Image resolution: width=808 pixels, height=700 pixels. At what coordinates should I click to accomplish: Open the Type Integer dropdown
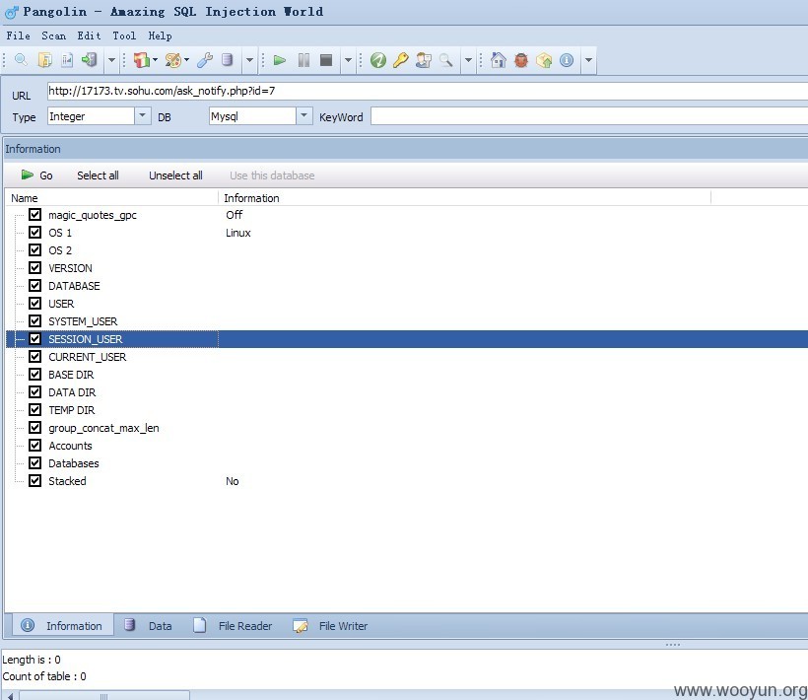142,116
